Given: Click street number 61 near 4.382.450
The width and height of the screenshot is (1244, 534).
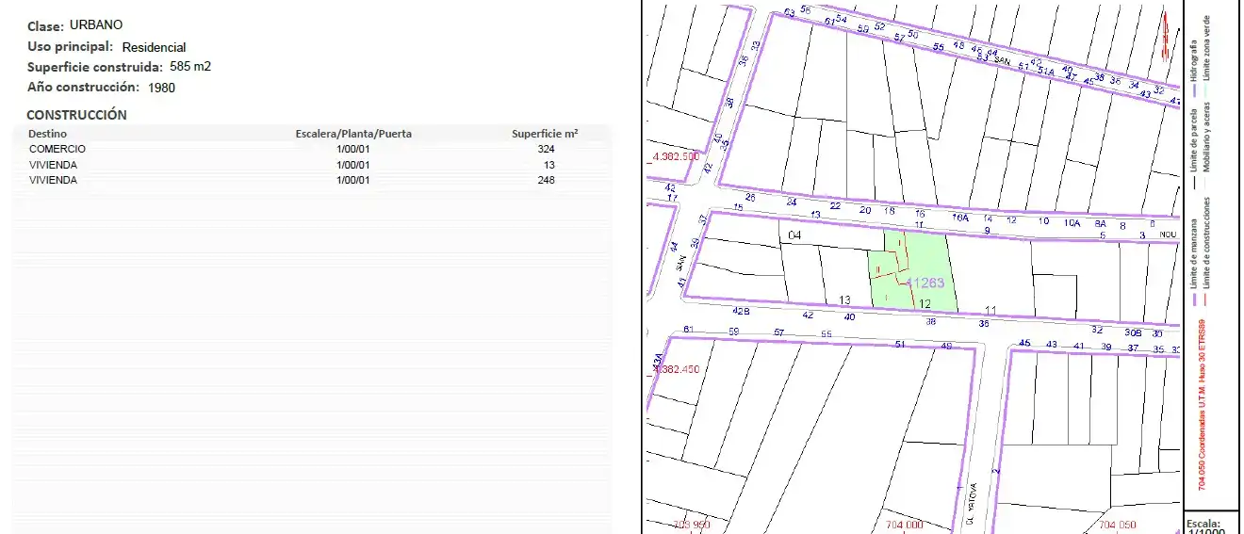Looking at the screenshot, I should [x=689, y=330].
